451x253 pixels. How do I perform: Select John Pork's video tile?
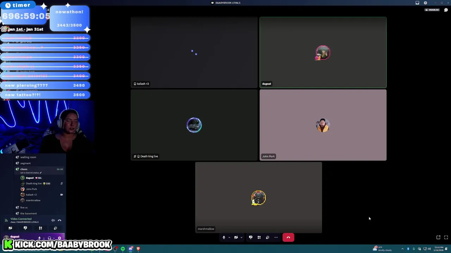point(323,125)
